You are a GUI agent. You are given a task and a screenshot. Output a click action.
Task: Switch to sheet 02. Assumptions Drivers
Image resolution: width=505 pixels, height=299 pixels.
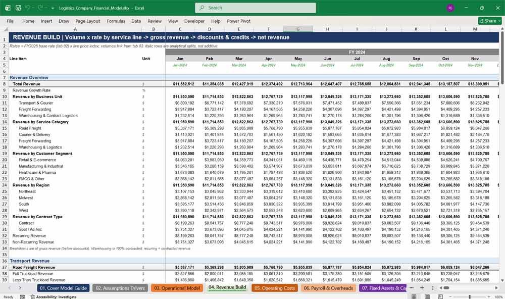coord(120,288)
